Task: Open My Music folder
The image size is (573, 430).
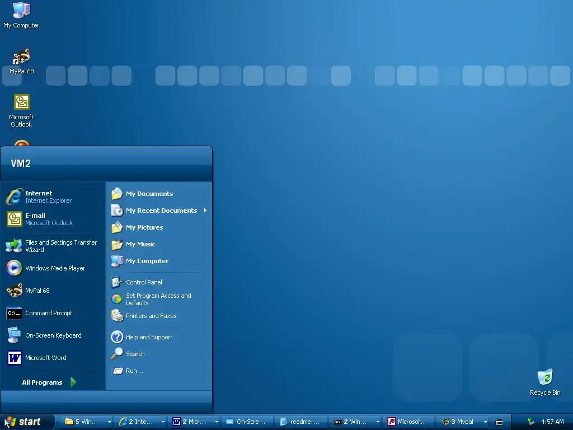Action: coord(159,244)
